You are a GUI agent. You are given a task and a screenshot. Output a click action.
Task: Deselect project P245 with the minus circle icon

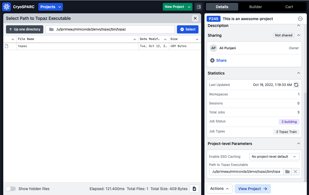[300, 19]
